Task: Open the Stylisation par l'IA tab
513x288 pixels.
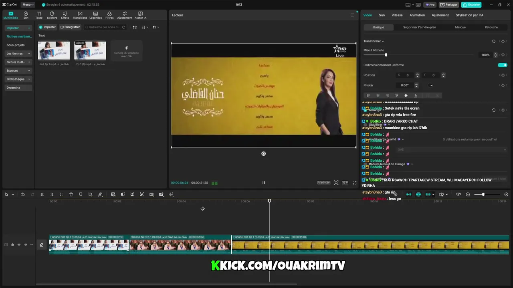Action: pos(469,15)
